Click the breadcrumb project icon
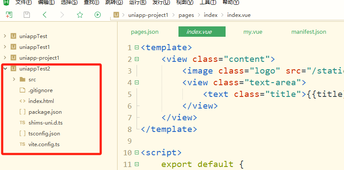The image size is (344, 170). pyautogui.click(x=116, y=15)
